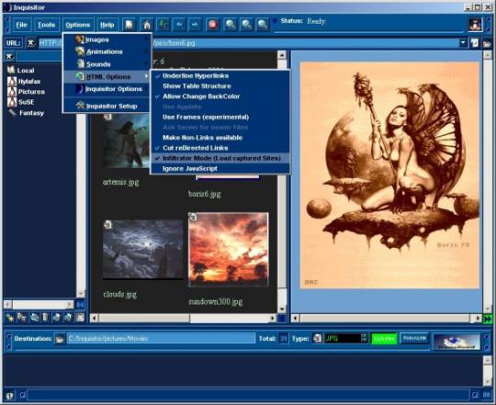The image size is (496, 405).
Task: Choose Inquisitor Options menu entry
Action: tap(107, 89)
